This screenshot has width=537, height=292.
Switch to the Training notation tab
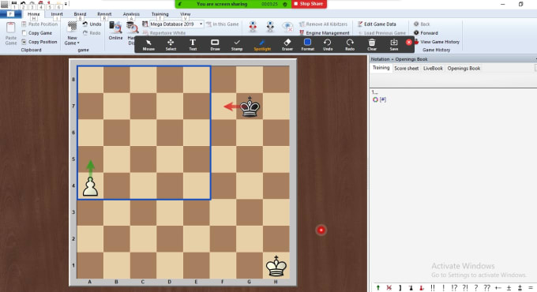[x=381, y=68]
